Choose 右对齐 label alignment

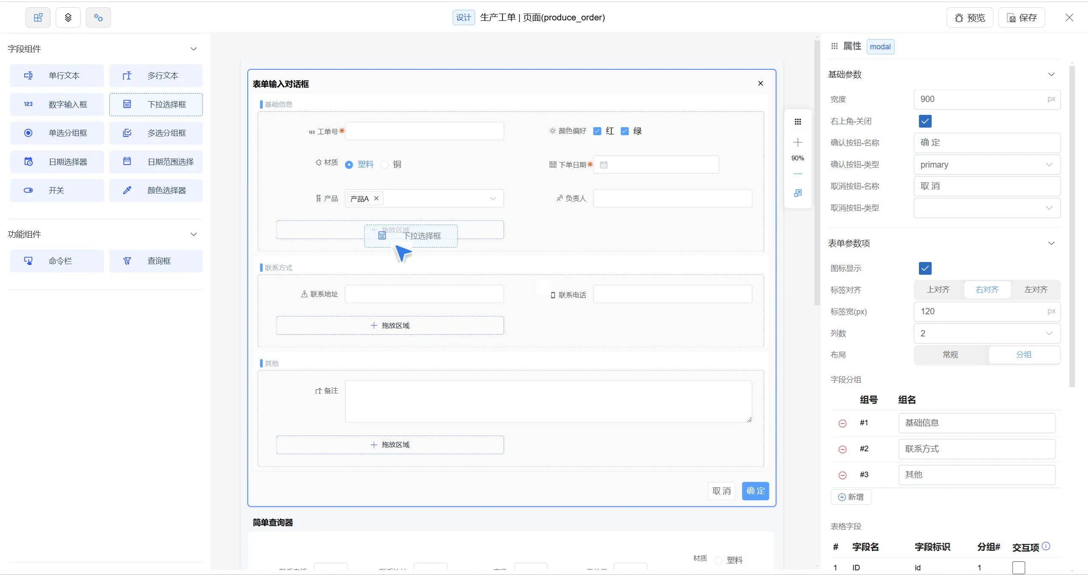(987, 290)
